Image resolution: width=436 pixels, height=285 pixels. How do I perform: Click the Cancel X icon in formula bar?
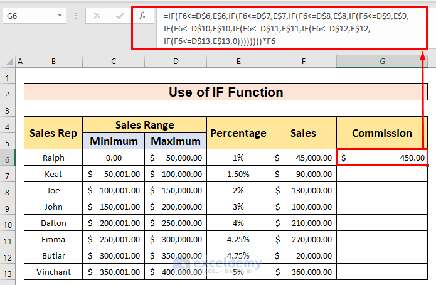pyautogui.click(x=97, y=16)
